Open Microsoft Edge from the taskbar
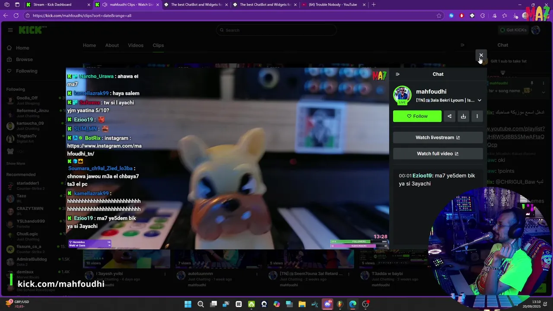The height and width of the screenshot is (311, 553). [x=353, y=304]
